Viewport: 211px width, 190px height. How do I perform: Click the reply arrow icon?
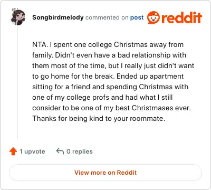[60, 151]
